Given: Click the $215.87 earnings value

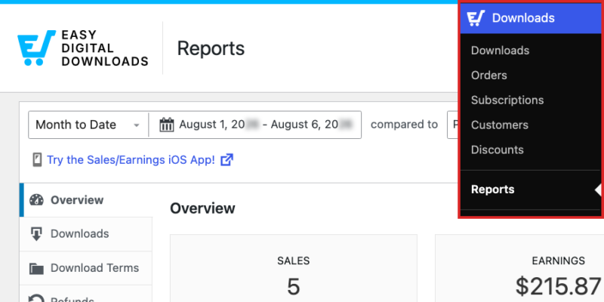Looking at the screenshot, I should tap(558, 287).
